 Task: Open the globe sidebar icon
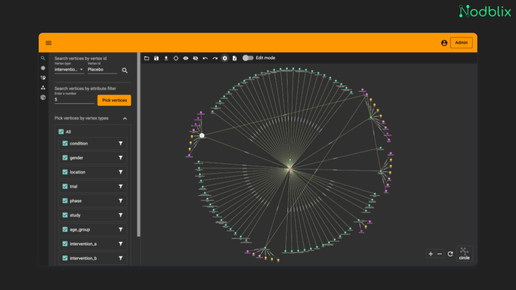tap(43, 97)
